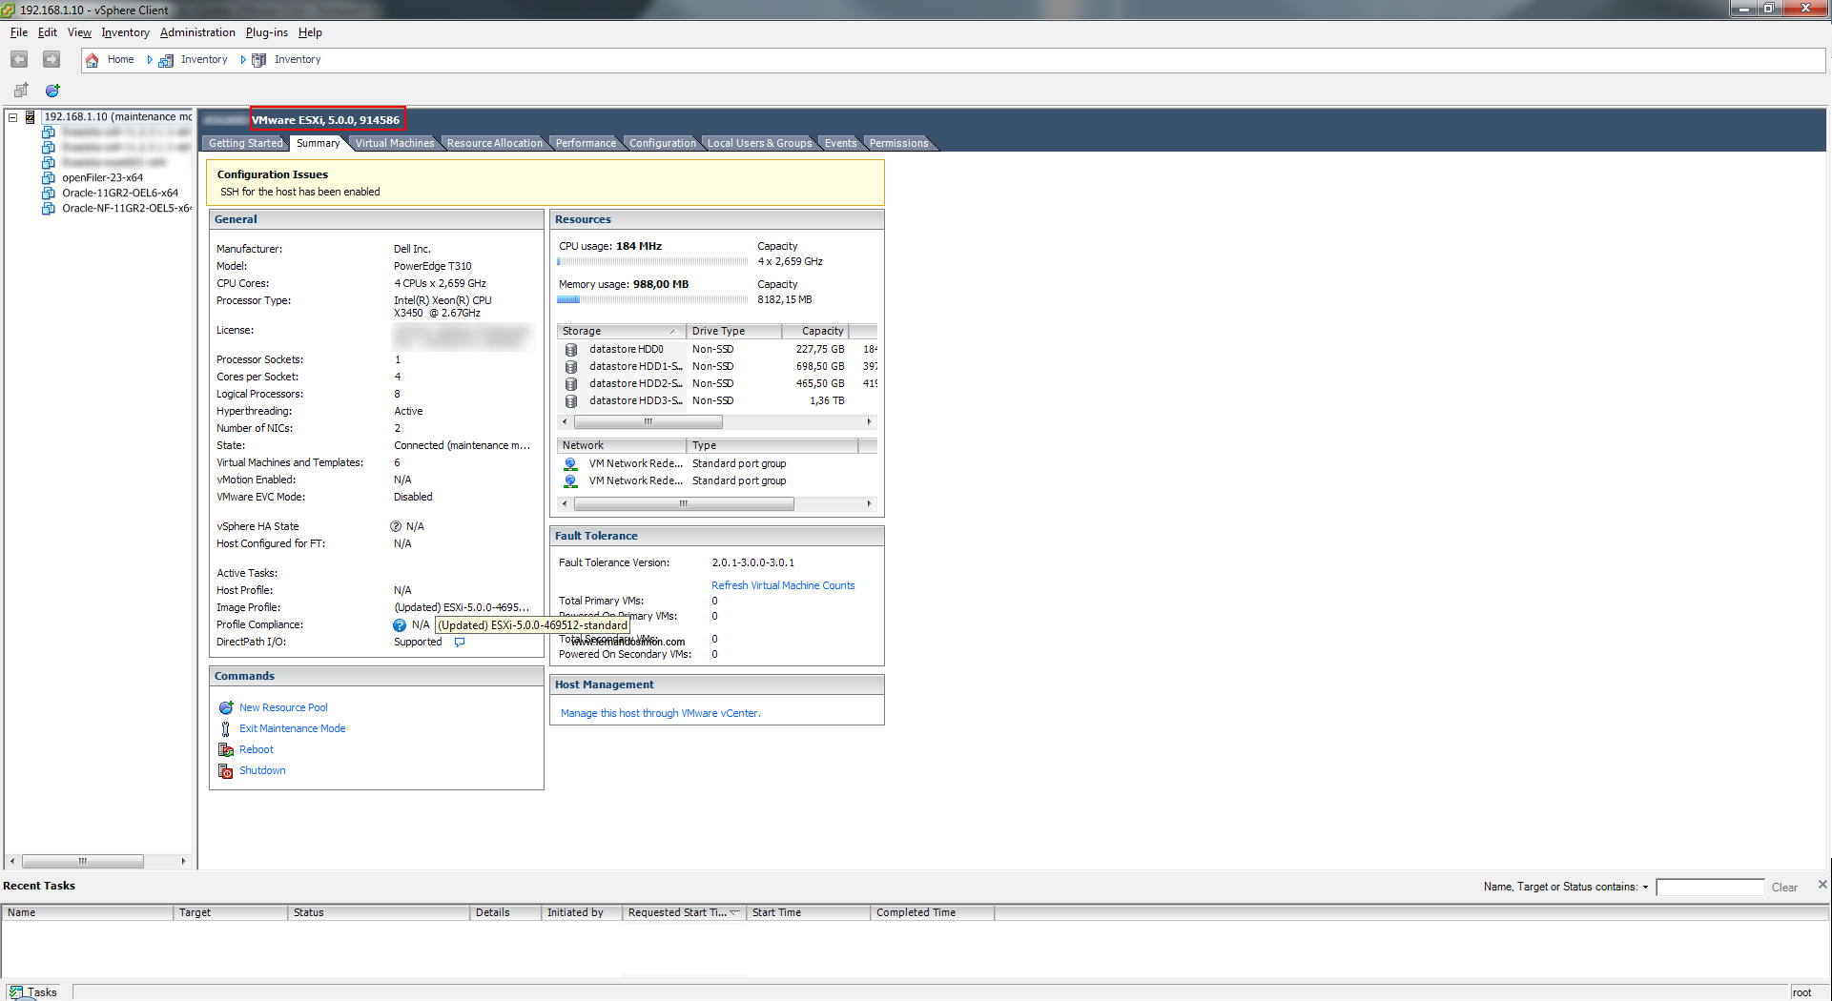1832x1001 pixels.
Task: Switch to Getting Started tab
Action: click(x=245, y=143)
